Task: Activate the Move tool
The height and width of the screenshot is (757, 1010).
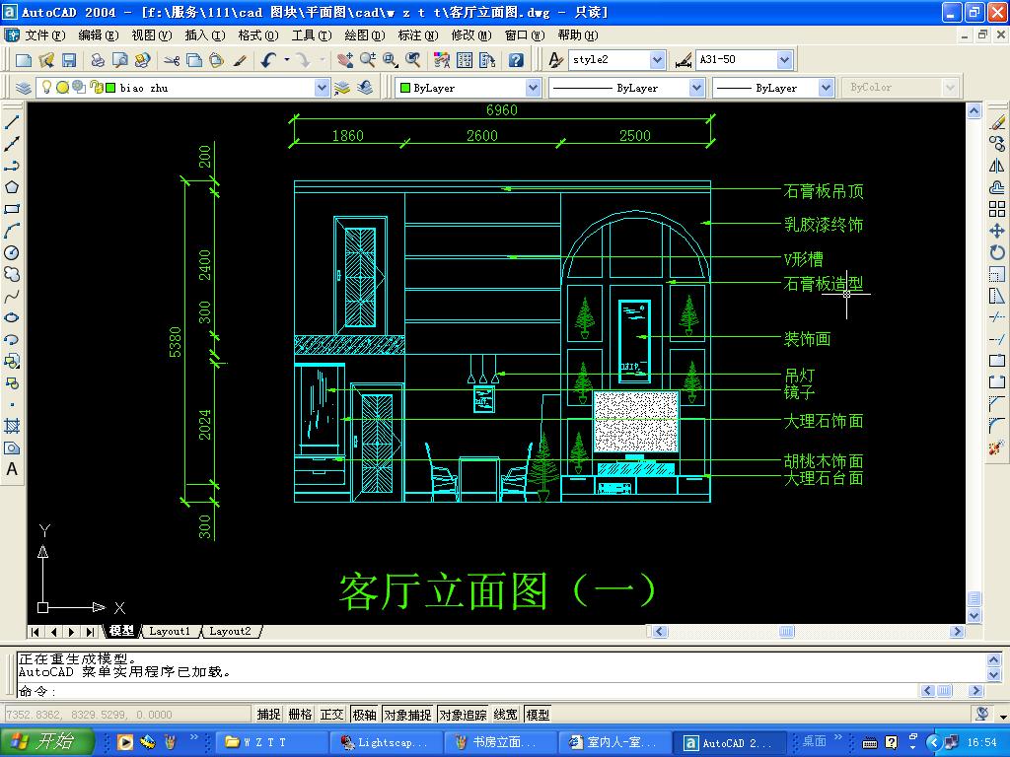Action: 997,231
